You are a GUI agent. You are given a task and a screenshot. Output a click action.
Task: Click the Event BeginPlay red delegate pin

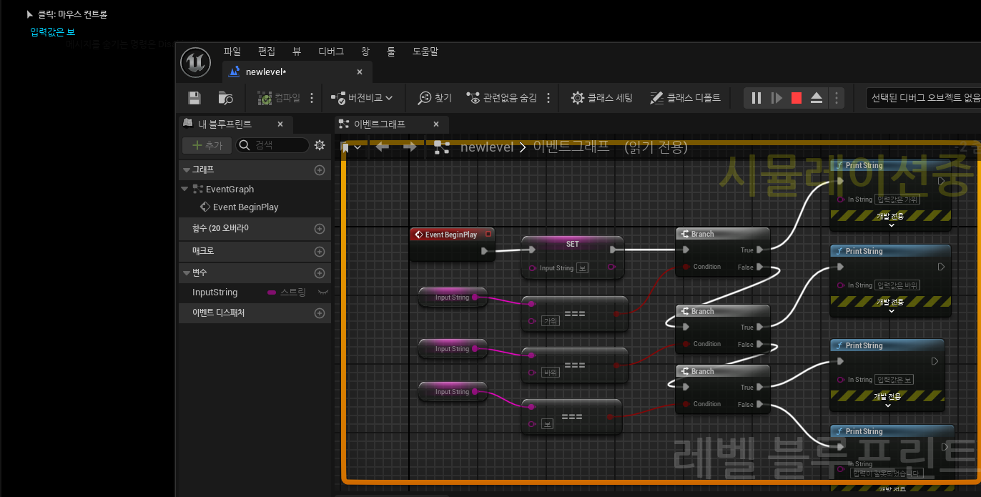(488, 235)
